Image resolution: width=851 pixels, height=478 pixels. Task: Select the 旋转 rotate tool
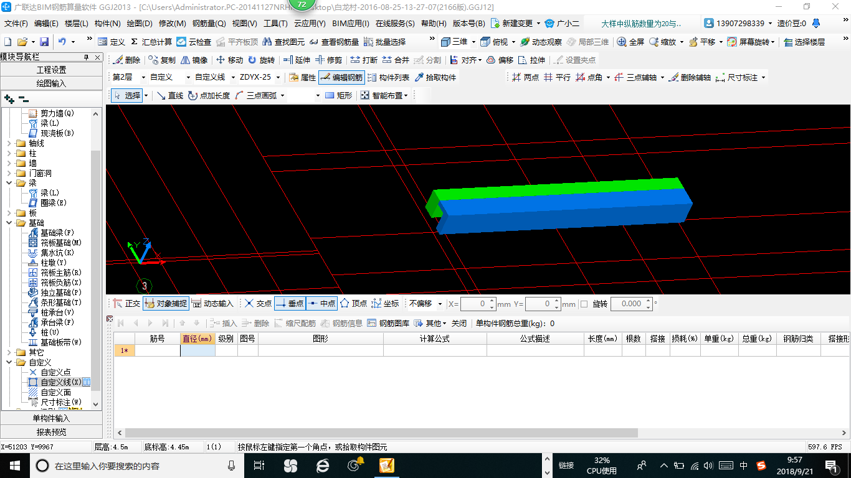[261, 60]
